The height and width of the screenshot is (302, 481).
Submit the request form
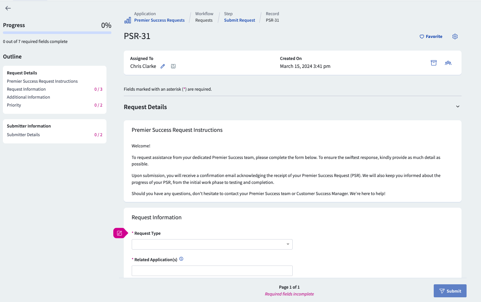[x=450, y=291]
